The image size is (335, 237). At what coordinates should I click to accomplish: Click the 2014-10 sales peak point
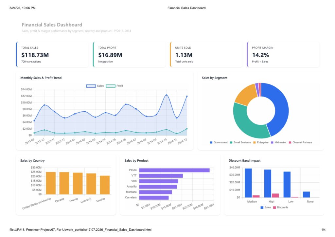(167, 95)
